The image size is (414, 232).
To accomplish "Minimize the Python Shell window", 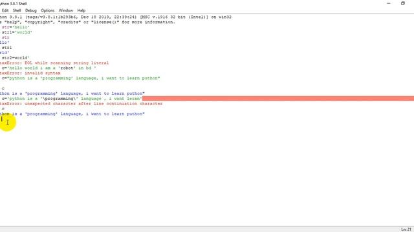I will click(x=389, y=3).
